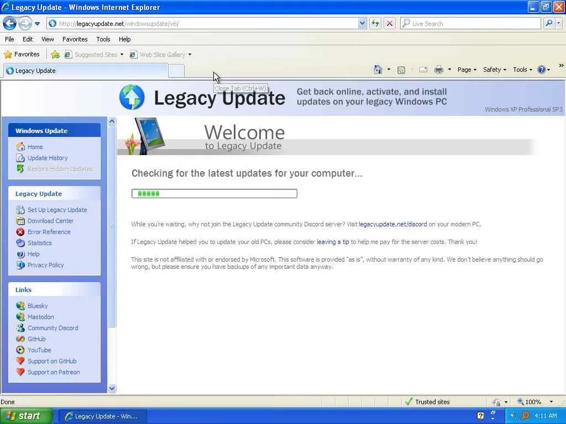Click the system tray magnifier icon
566x424 pixels.
click(x=526, y=416)
